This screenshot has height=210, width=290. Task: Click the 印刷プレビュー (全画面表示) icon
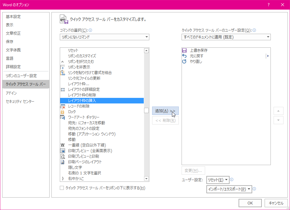63,151
